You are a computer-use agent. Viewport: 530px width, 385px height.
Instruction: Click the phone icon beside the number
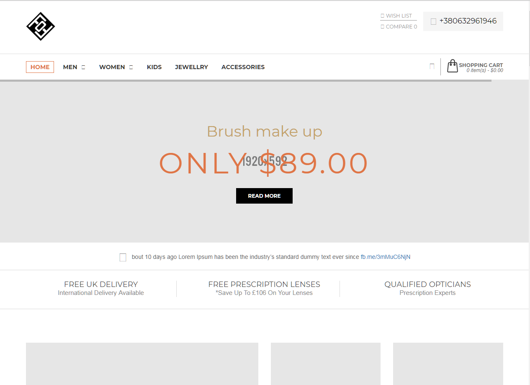pyautogui.click(x=433, y=21)
